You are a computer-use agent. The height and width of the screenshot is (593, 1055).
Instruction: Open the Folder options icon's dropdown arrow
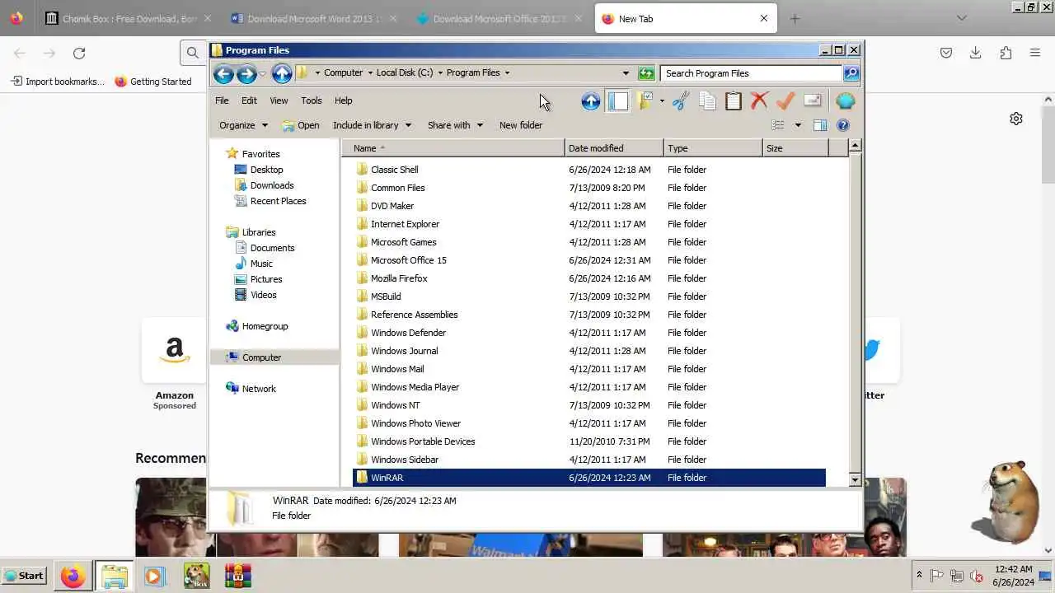click(662, 100)
